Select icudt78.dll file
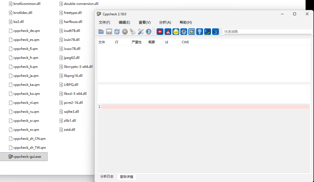 tap(70, 31)
